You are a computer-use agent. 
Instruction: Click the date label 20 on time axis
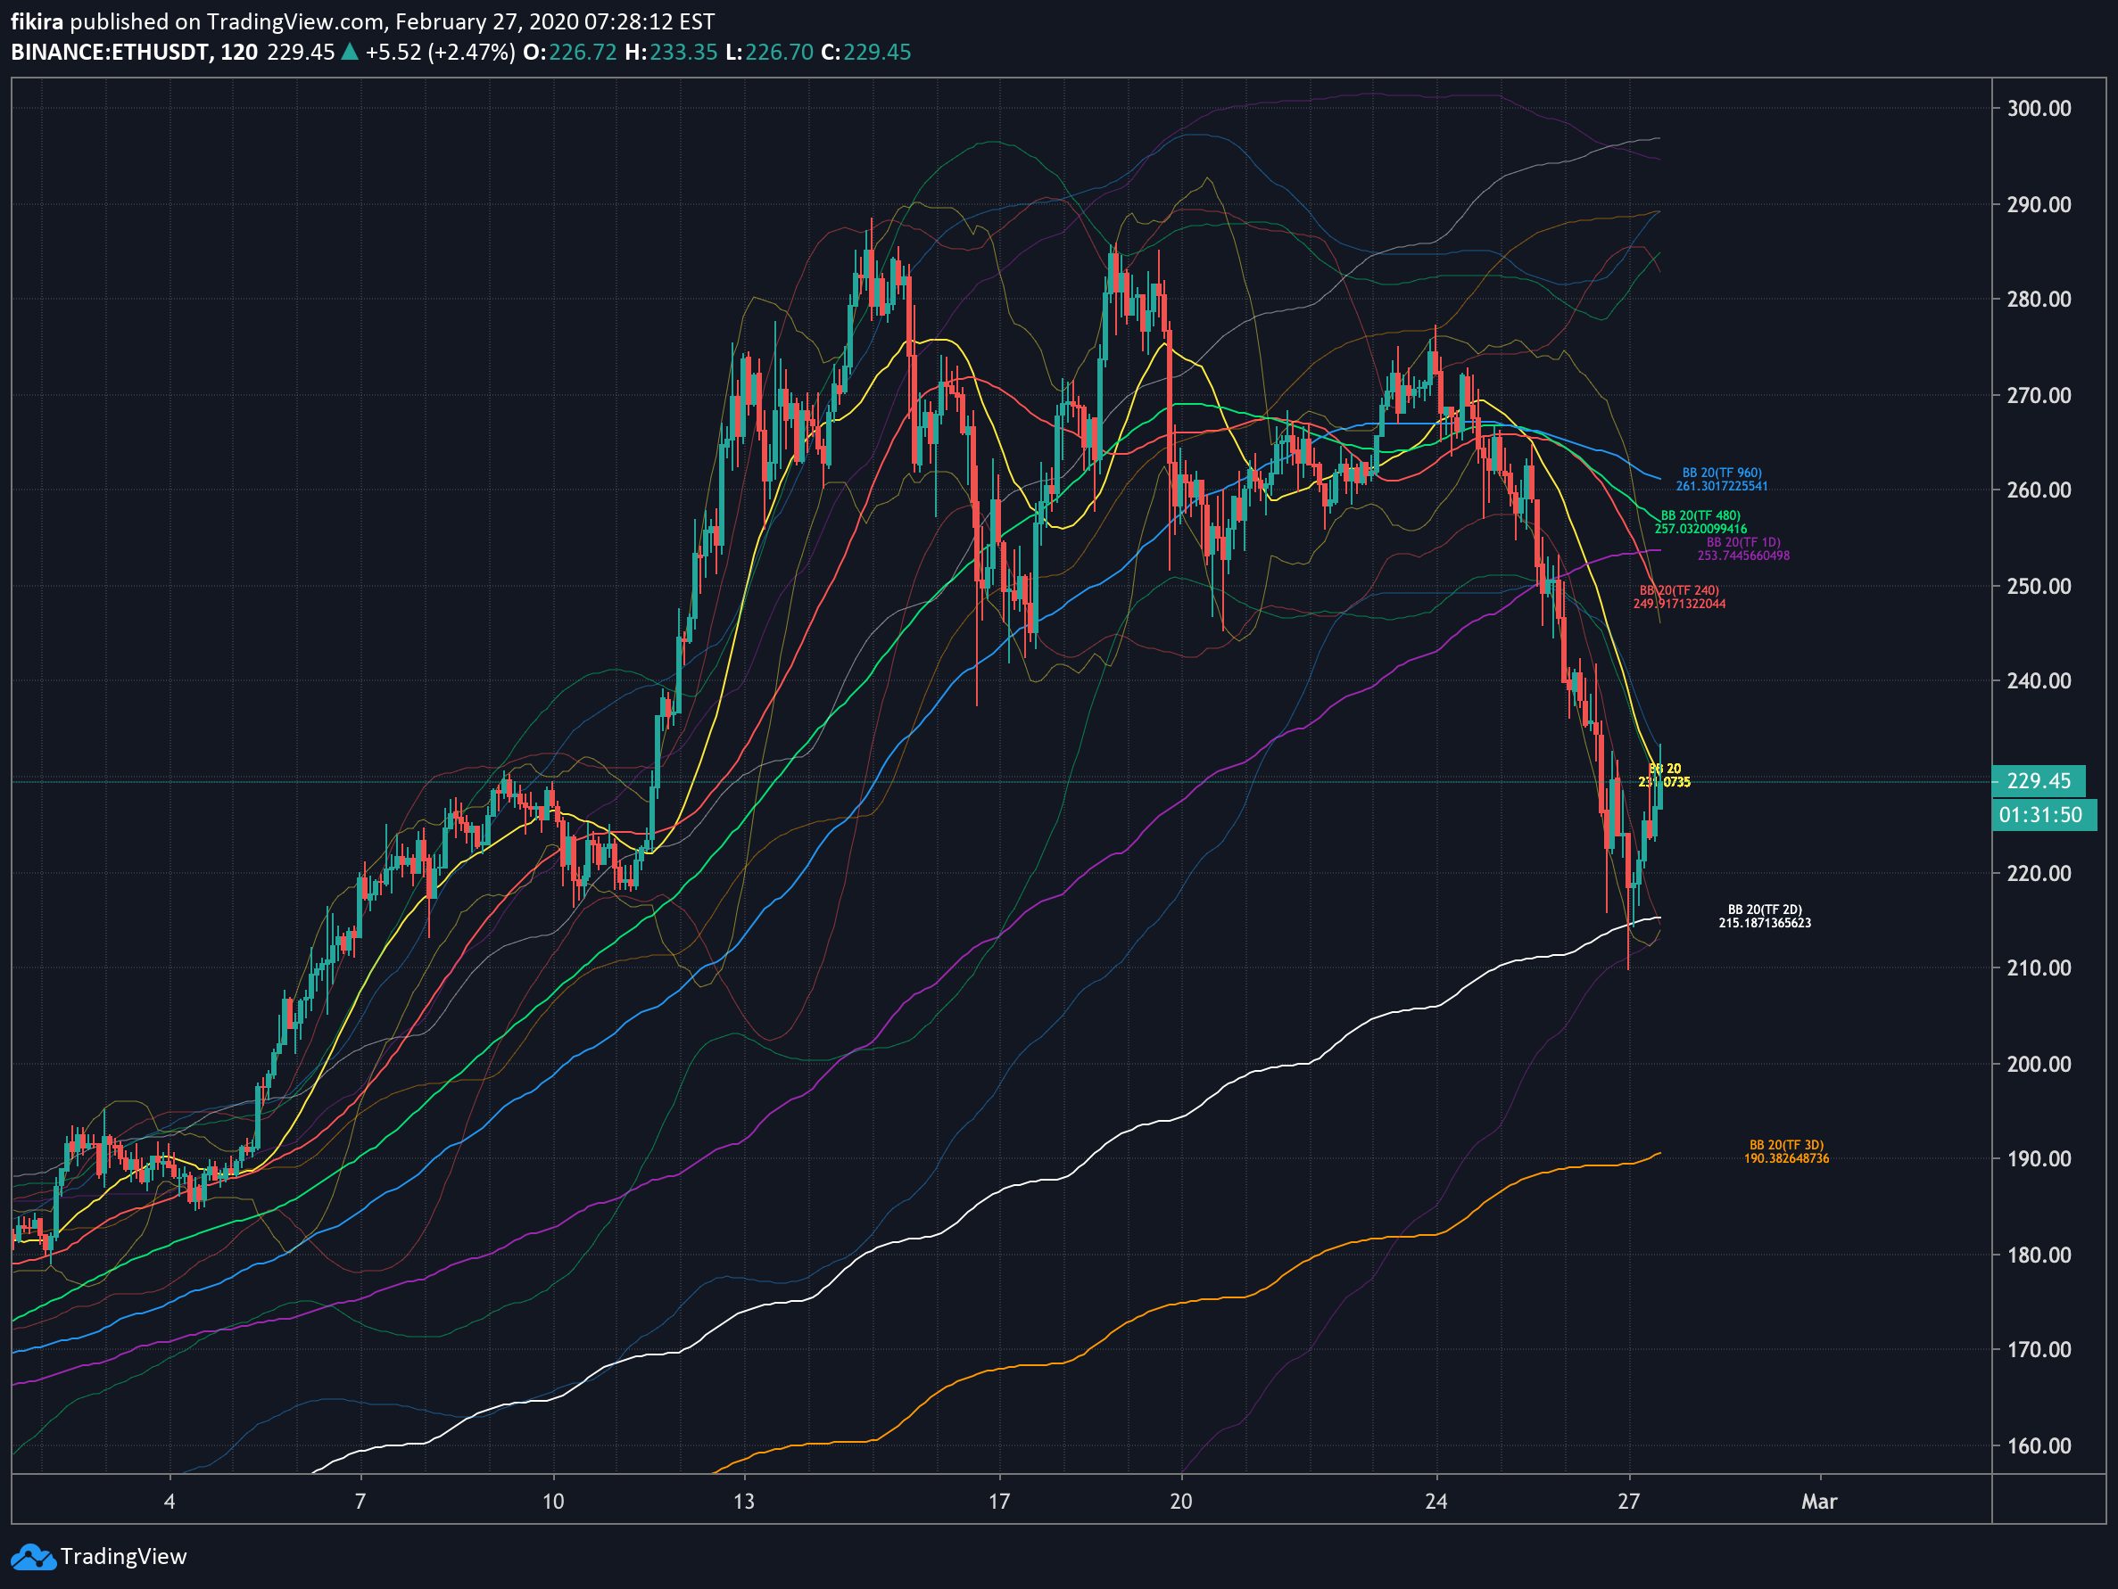(1180, 1501)
